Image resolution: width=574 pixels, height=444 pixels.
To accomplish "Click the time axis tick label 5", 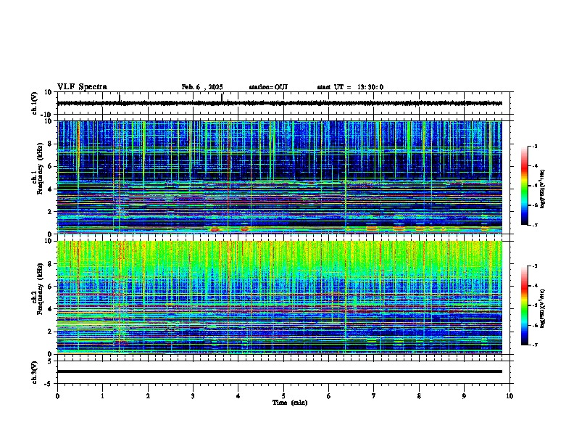I will (x=283, y=395).
